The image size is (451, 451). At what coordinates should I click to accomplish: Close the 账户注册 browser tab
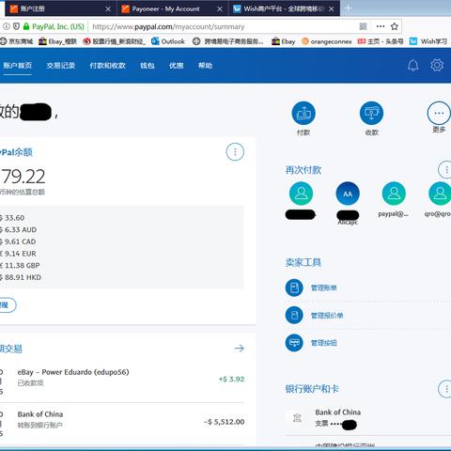click(108, 9)
